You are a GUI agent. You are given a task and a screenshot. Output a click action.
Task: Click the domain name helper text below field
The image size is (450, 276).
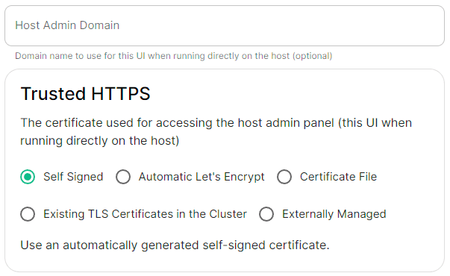click(x=174, y=56)
